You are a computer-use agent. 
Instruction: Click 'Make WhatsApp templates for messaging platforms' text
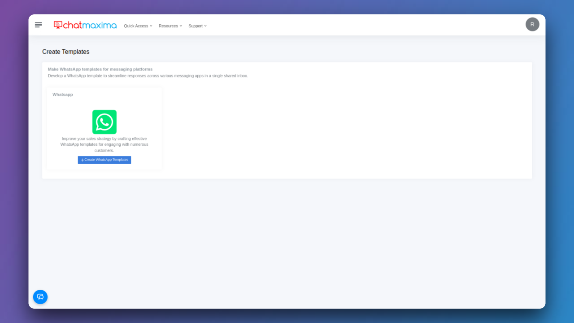100,70
